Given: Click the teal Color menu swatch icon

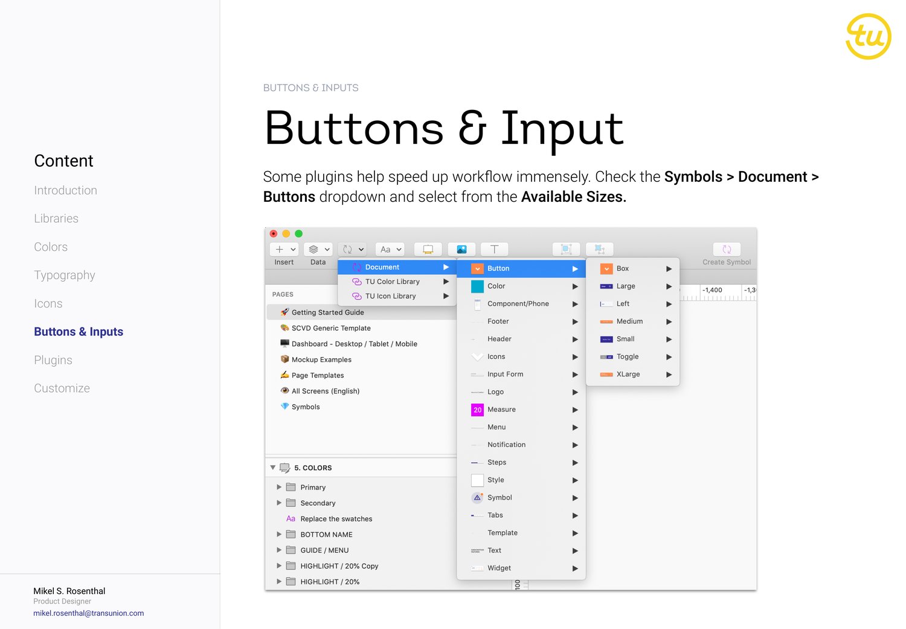Looking at the screenshot, I should [477, 286].
